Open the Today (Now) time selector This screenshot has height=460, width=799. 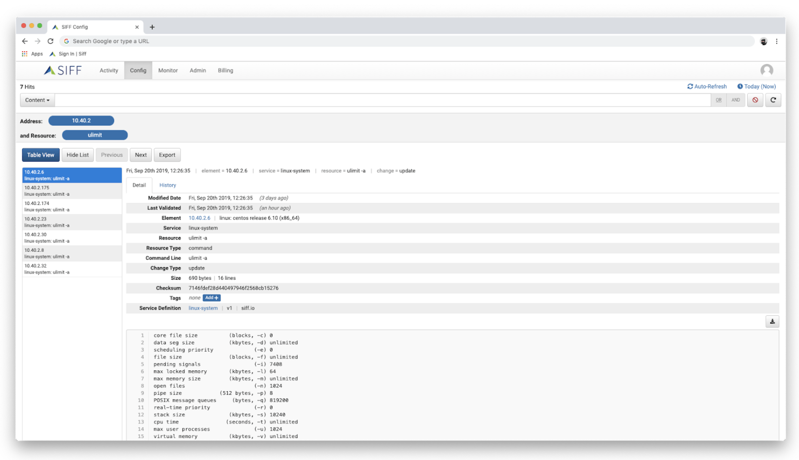click(756, 86)
